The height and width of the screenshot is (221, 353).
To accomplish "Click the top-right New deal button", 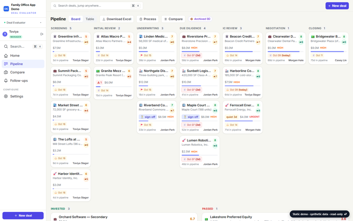I will (x=337, y=6).
